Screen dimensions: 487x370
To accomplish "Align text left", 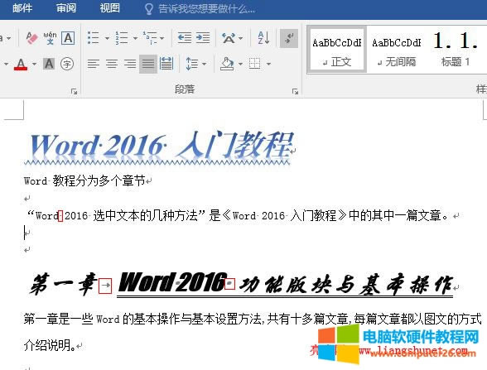I will click(x=93, y=64).
